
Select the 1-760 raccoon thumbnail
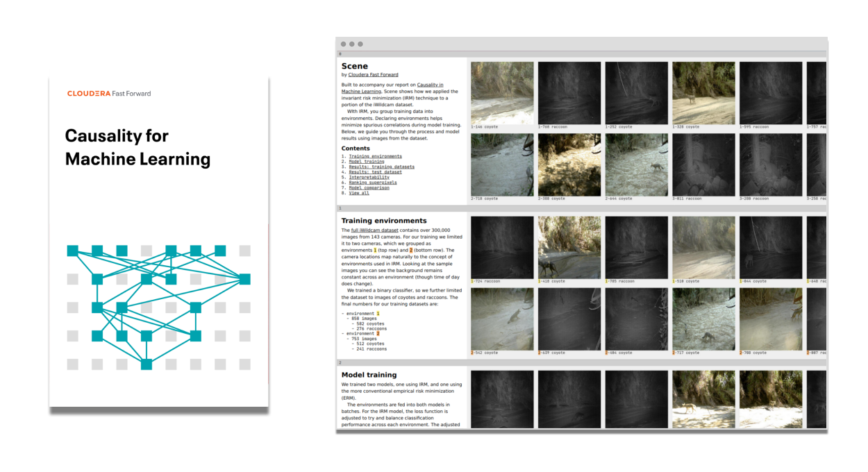(x=569, y=93)
